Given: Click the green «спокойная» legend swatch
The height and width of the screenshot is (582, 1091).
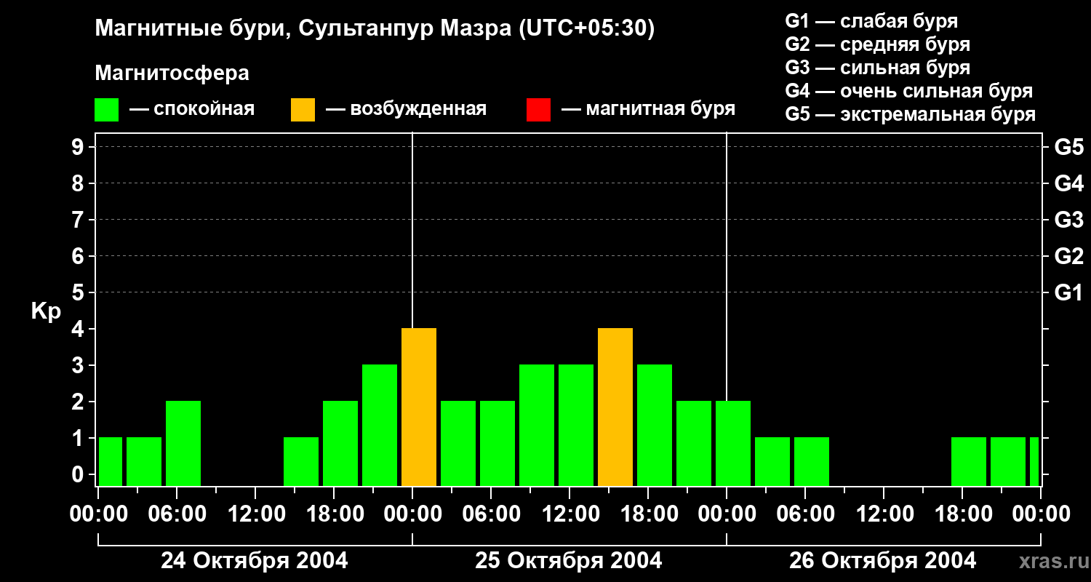Looking at the screenshot, I should (x=106, y=110).
